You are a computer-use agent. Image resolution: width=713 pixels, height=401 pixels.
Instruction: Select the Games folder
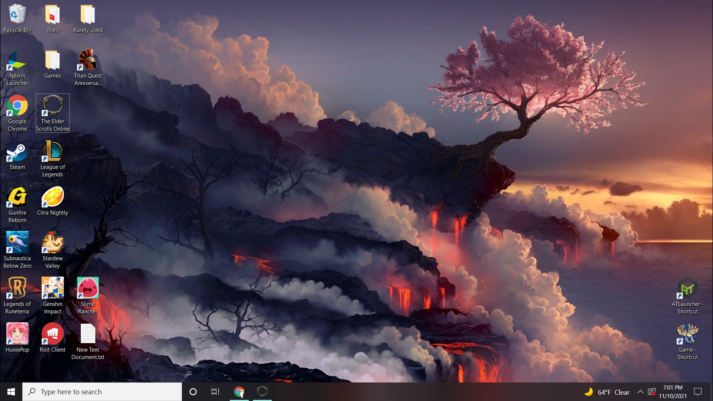point(52,64)
